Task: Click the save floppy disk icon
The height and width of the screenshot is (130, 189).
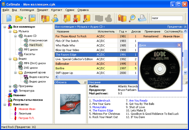Action: [32, 18]
